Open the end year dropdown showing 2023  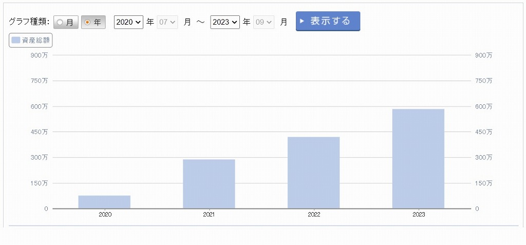225,22
